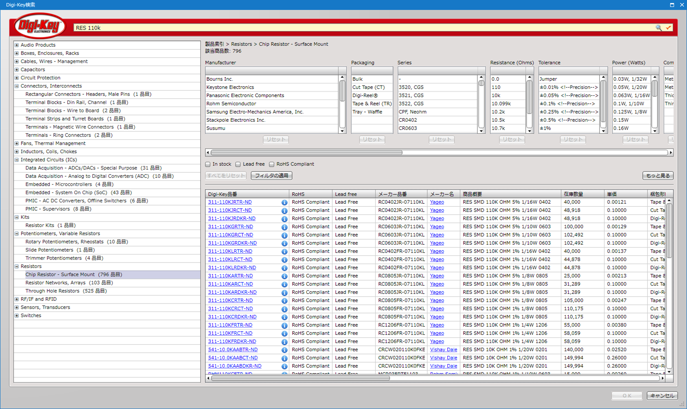Expand the Capacitors category

tap(17, 70)
